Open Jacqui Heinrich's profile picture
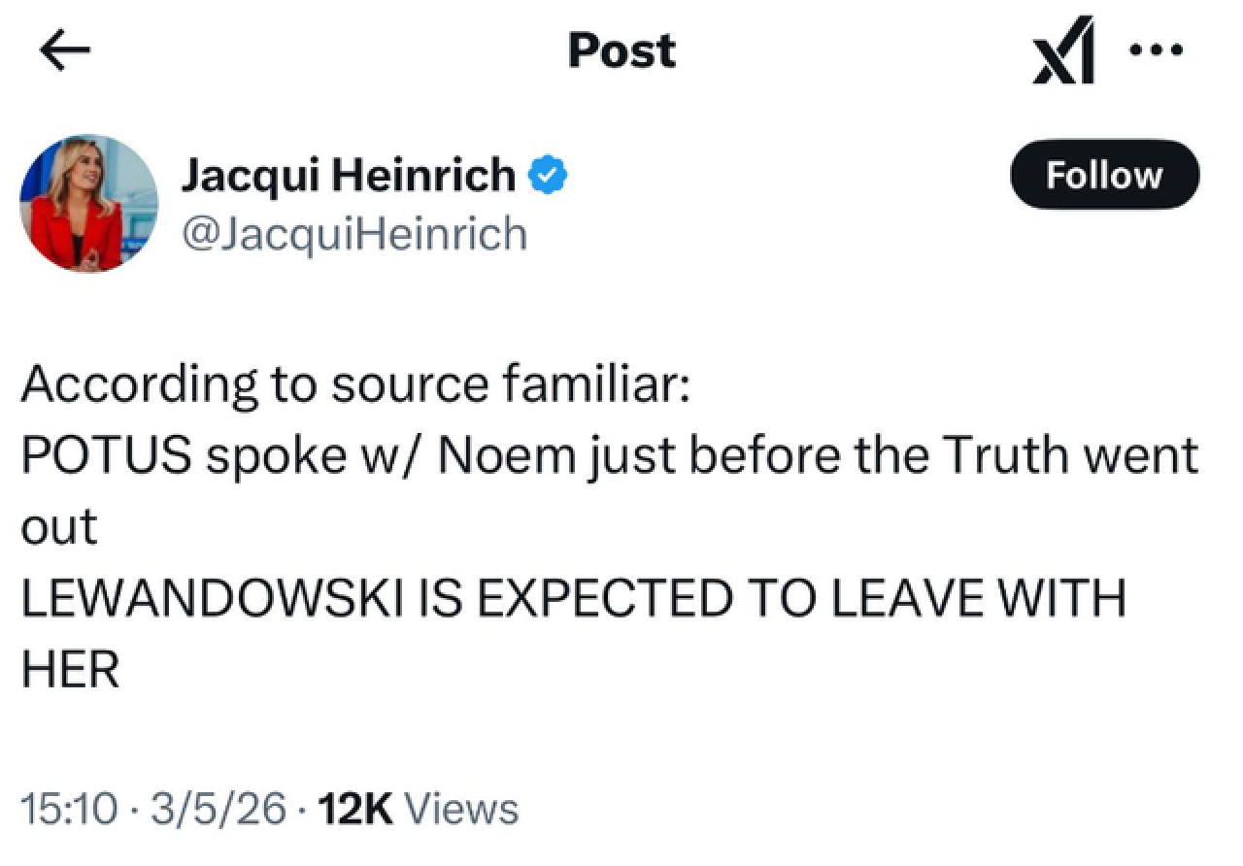Viewport: 1243px width, 866px height. coord(89,203)
